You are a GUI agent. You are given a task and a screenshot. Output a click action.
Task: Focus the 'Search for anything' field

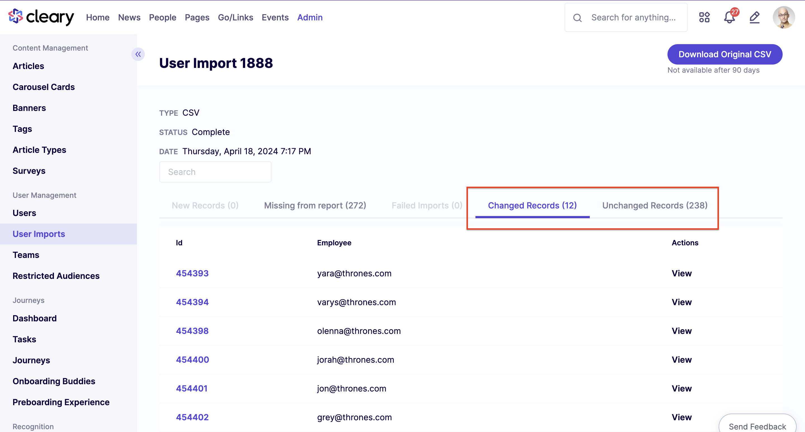point(626,18)
